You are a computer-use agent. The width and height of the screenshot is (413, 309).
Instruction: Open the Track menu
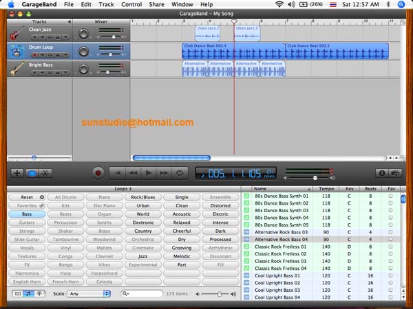point(107,5)
